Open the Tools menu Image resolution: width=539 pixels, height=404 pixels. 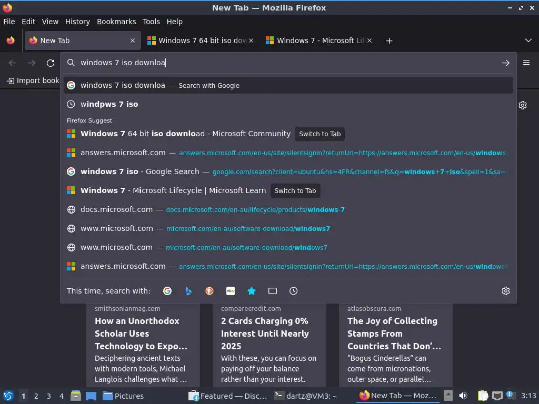point(151,22)
